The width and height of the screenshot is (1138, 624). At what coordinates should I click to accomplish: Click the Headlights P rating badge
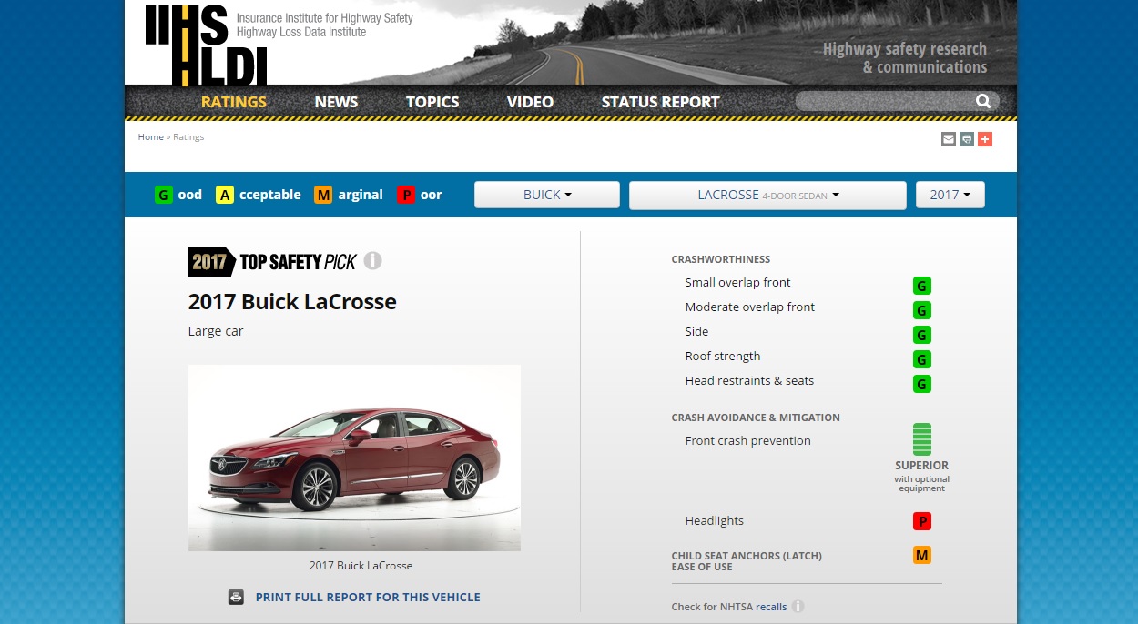point(922,521)
